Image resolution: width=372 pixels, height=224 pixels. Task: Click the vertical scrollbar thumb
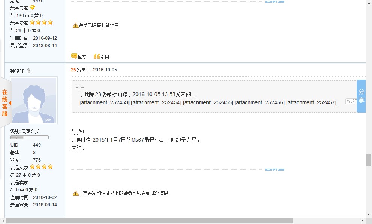coord(369,160)
